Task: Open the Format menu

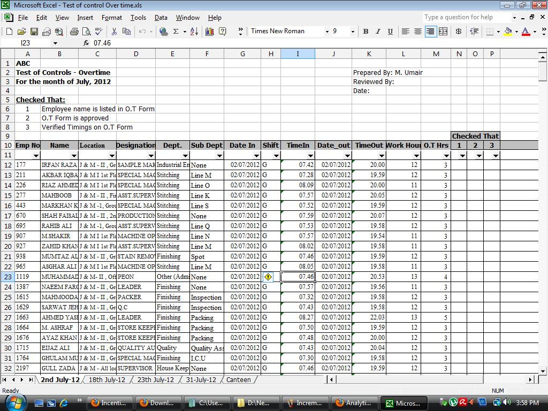Action: (111, 18)
